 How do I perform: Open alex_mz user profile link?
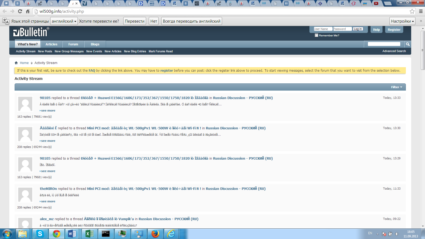click(x=47, y=219)
